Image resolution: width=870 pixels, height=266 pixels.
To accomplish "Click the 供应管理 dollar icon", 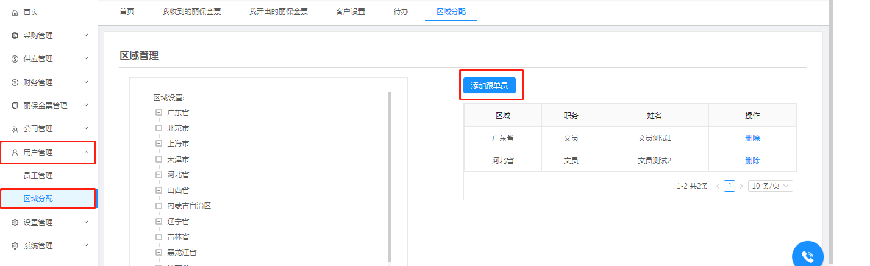I will 15,59.
